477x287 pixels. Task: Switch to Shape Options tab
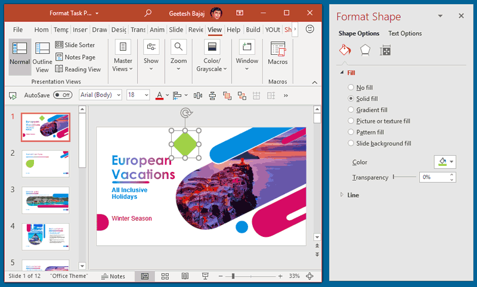[x=359, y=33]
